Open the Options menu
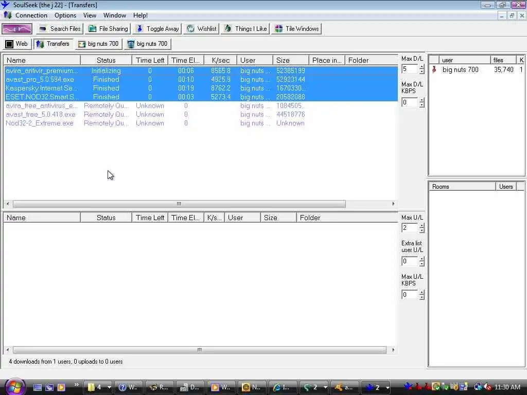Viewport: 527px width, 395px height. 65,15
